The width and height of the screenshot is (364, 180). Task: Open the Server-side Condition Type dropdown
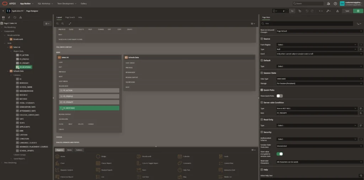point(316,108)
